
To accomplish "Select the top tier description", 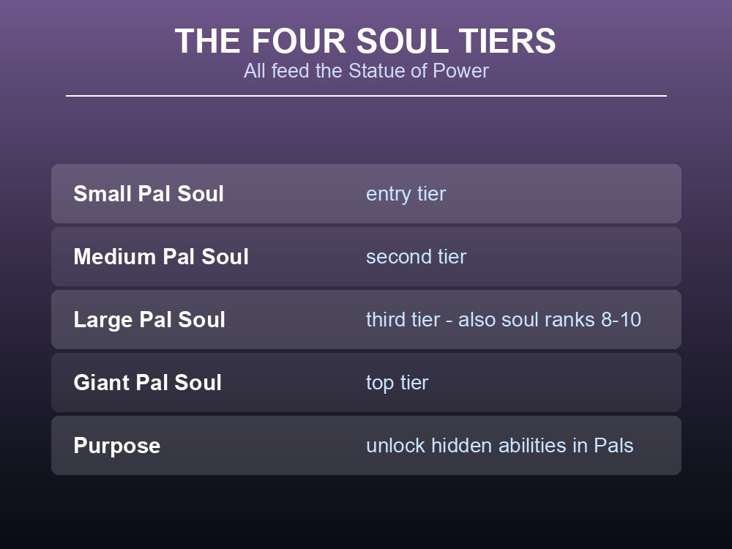I will tap(397, 384).
